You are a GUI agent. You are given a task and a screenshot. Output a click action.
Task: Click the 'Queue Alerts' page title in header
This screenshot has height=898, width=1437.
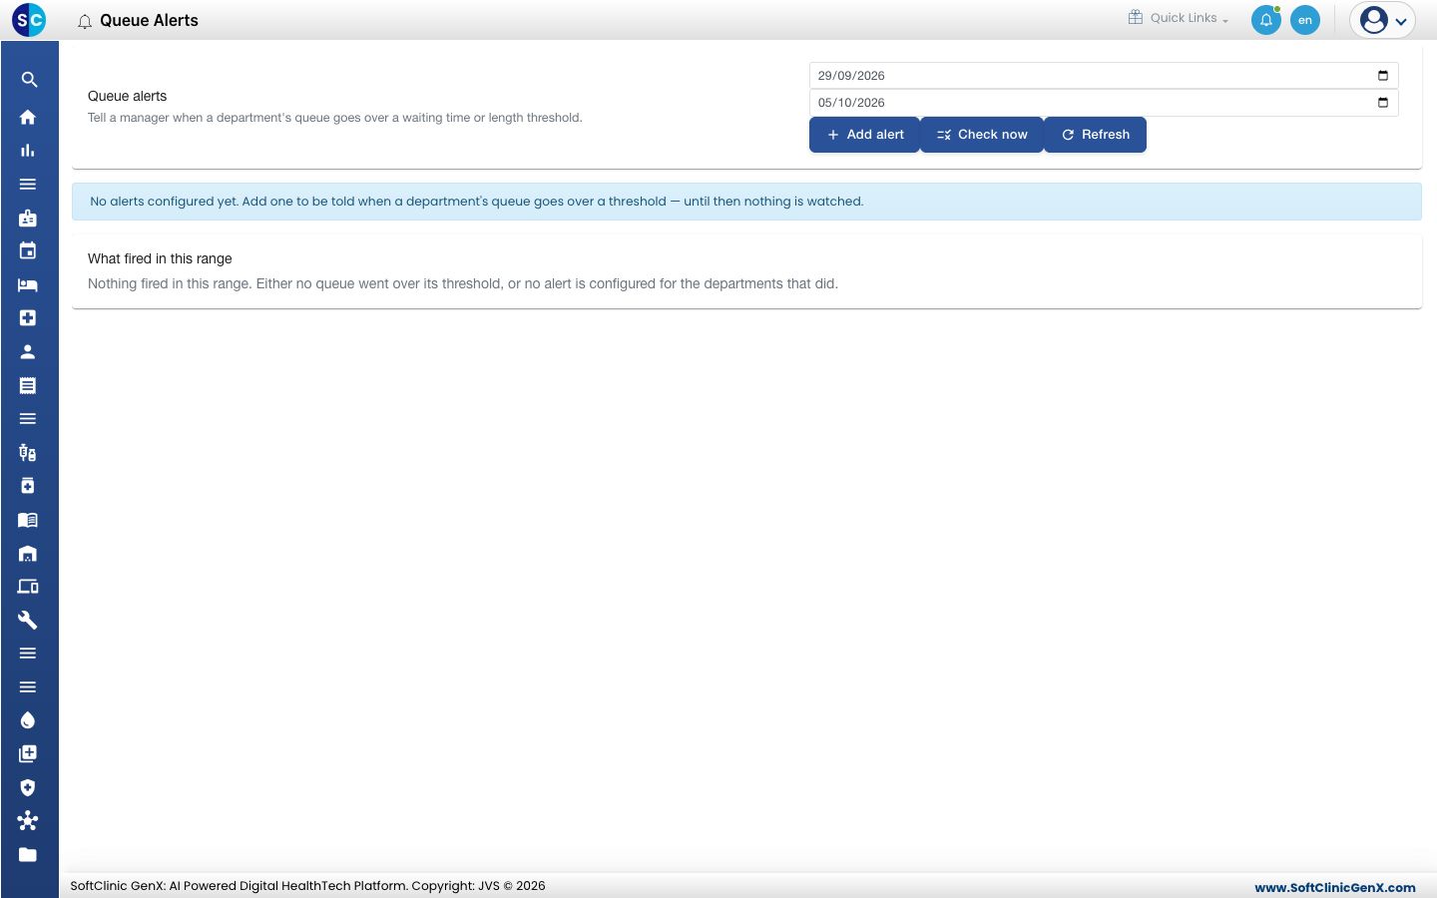pos(149,20)
